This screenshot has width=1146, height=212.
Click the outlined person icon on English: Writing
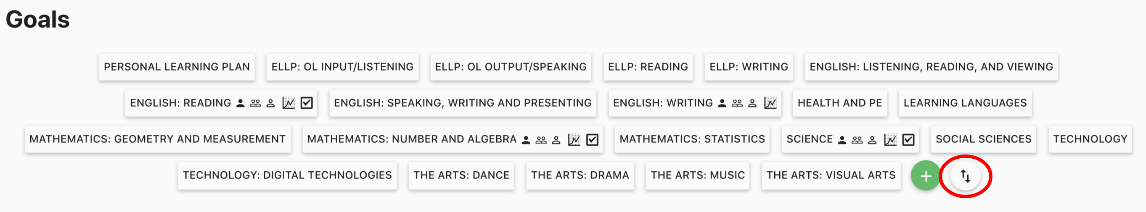[752, 103]
